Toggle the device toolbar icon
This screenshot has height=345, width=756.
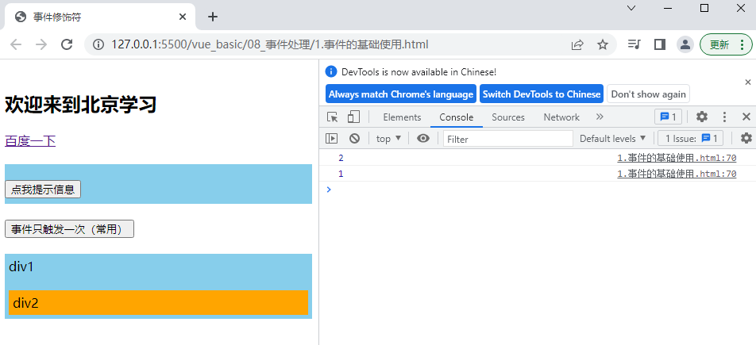coord(353,117)
